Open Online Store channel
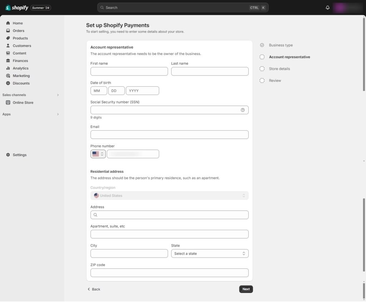This screenshot has width=366, height=302. [23, 103]
